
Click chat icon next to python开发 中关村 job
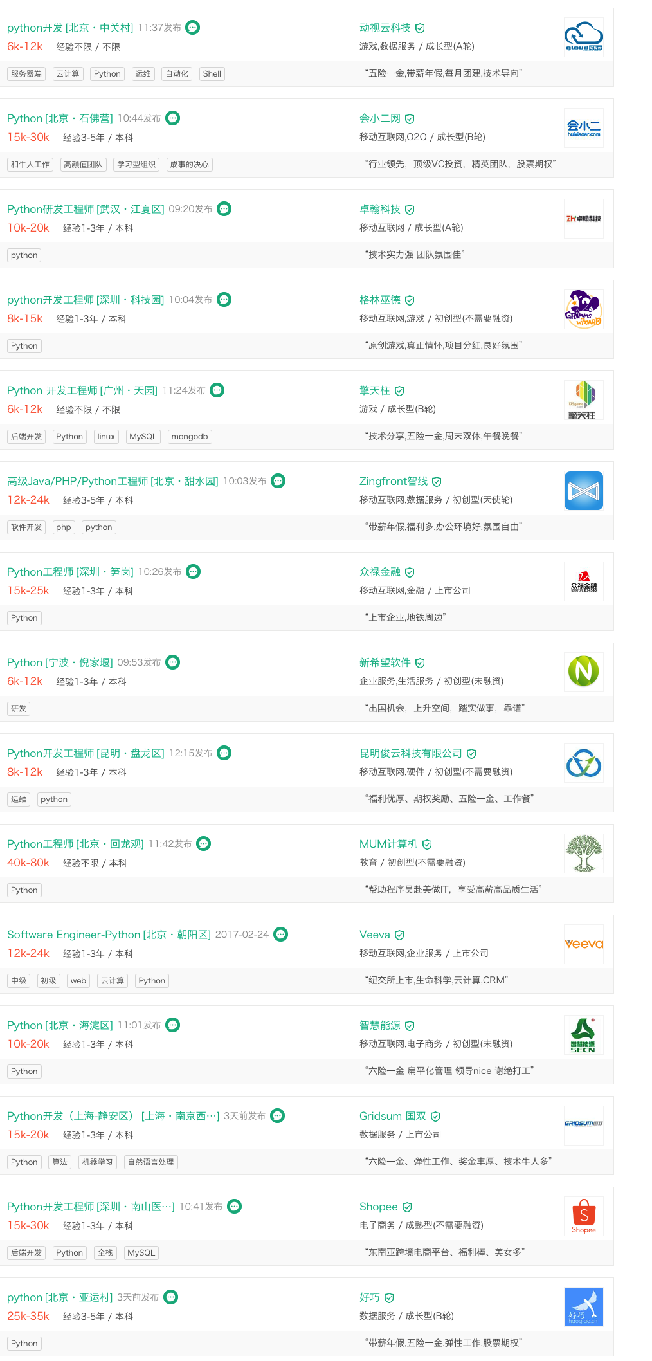(x=192, y=28)
